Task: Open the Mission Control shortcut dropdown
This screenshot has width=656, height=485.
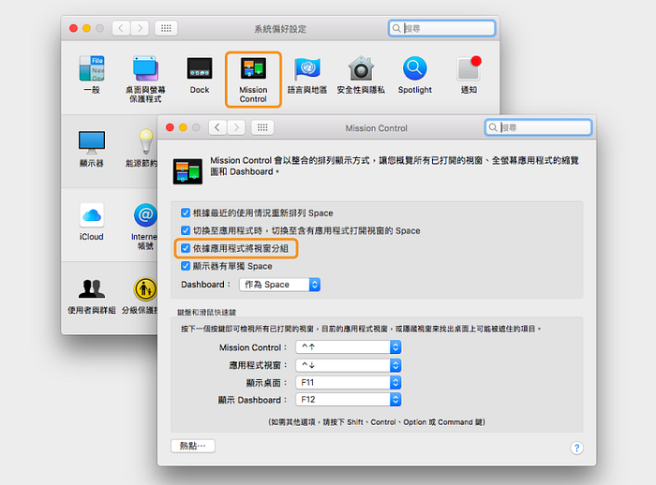Action: [x=348, y=347]
